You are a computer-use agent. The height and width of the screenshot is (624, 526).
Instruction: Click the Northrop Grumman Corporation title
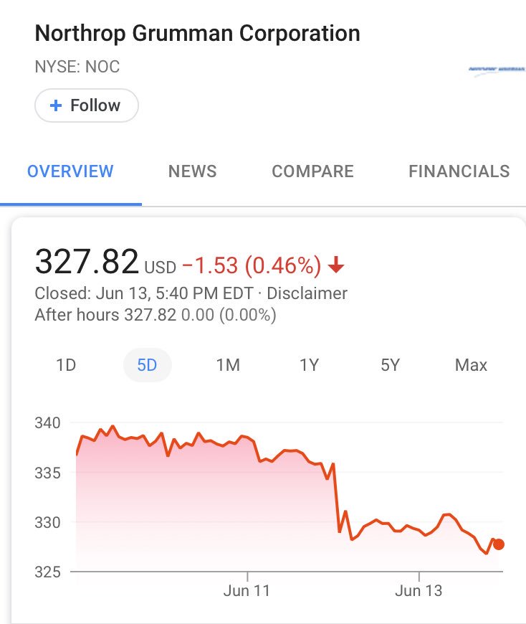click(x=198, y=33)
